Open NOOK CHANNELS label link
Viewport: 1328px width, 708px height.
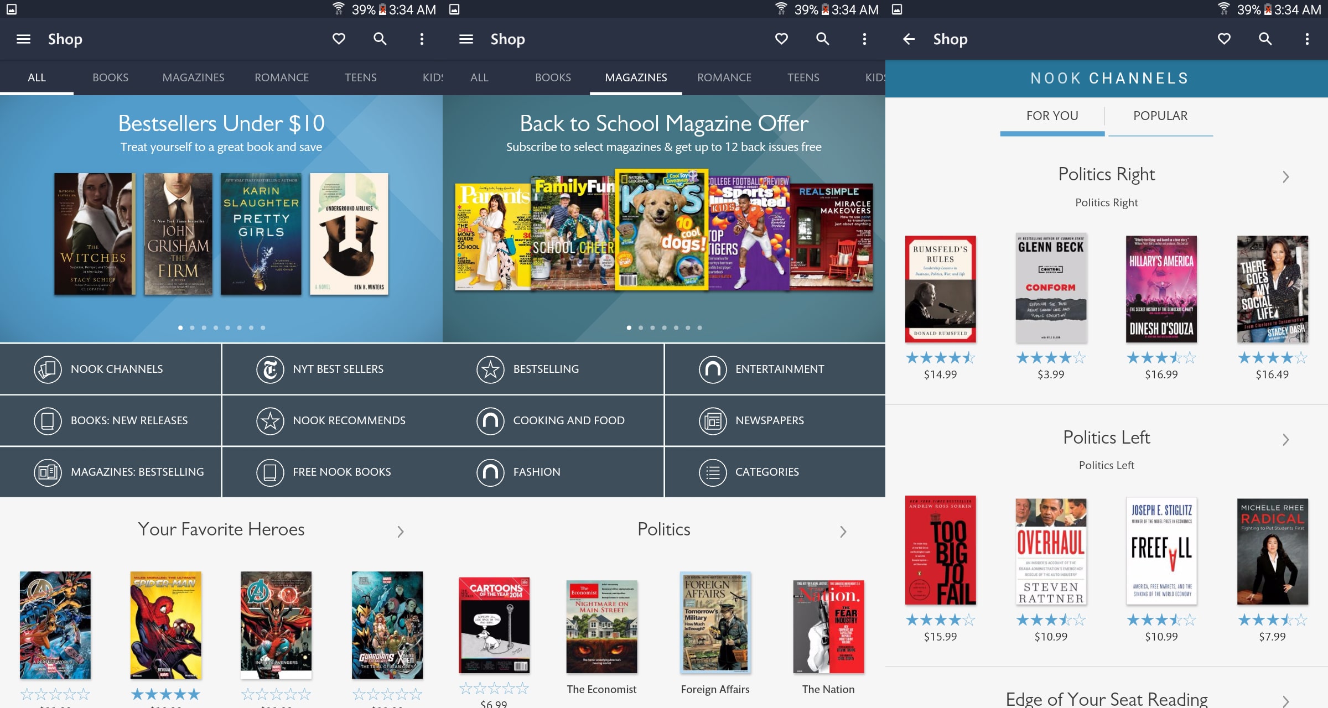117,369
